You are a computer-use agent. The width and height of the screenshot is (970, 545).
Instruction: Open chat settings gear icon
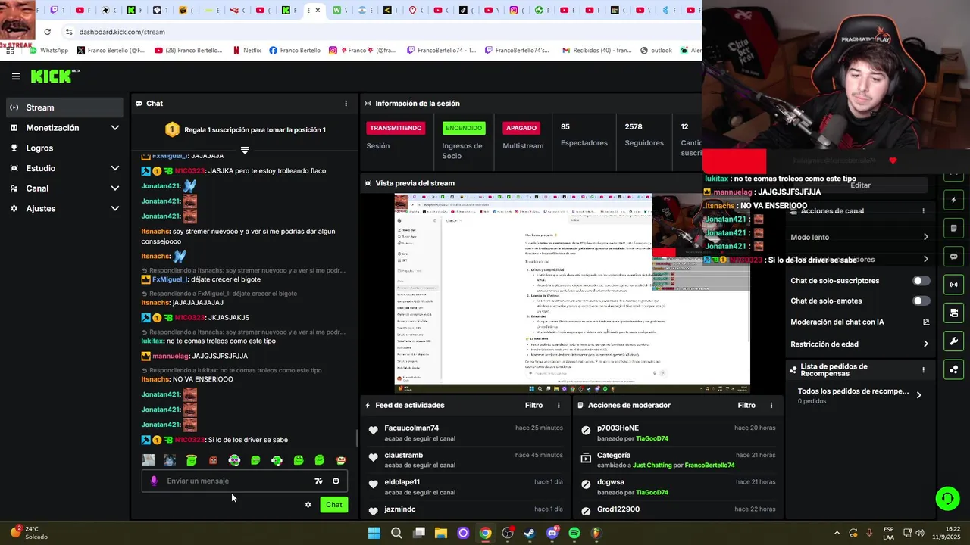point(308,505)
